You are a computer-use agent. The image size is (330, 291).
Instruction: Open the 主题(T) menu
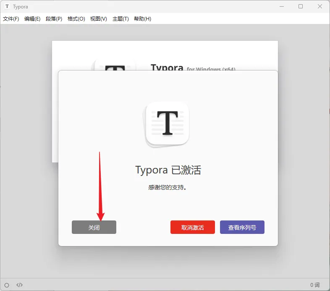[x=120, y=19]
